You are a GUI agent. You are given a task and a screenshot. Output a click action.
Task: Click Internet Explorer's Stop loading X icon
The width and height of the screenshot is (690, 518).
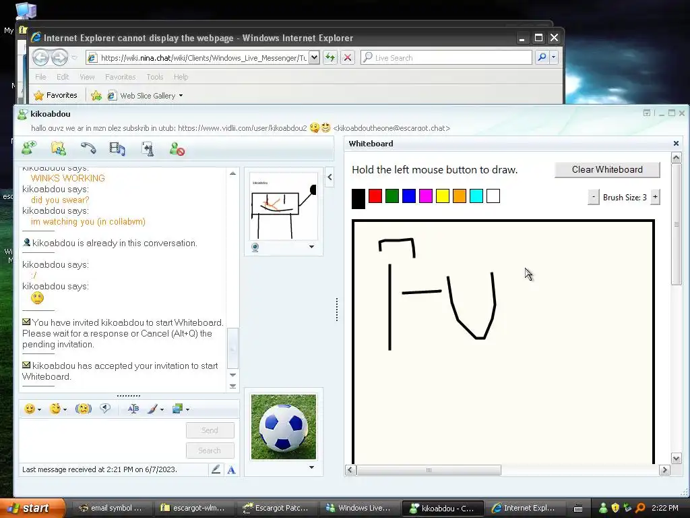coord(348,57)
